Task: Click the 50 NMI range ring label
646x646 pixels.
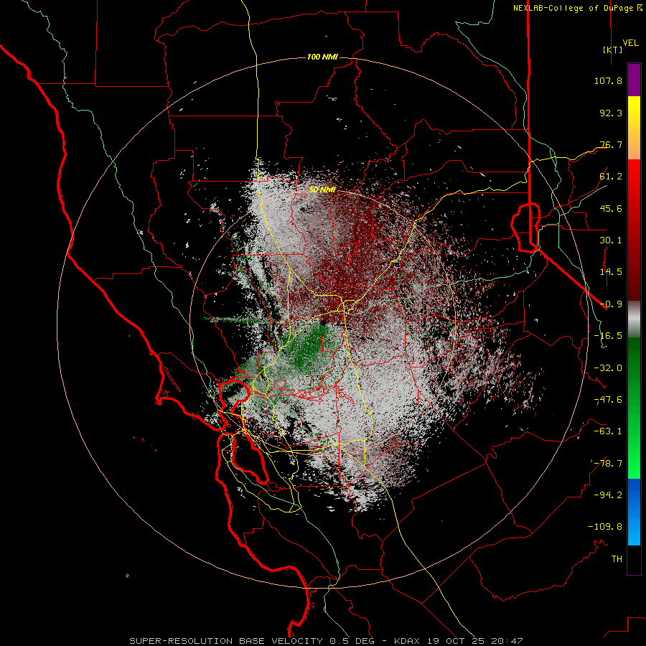Action: coord(322,189)
